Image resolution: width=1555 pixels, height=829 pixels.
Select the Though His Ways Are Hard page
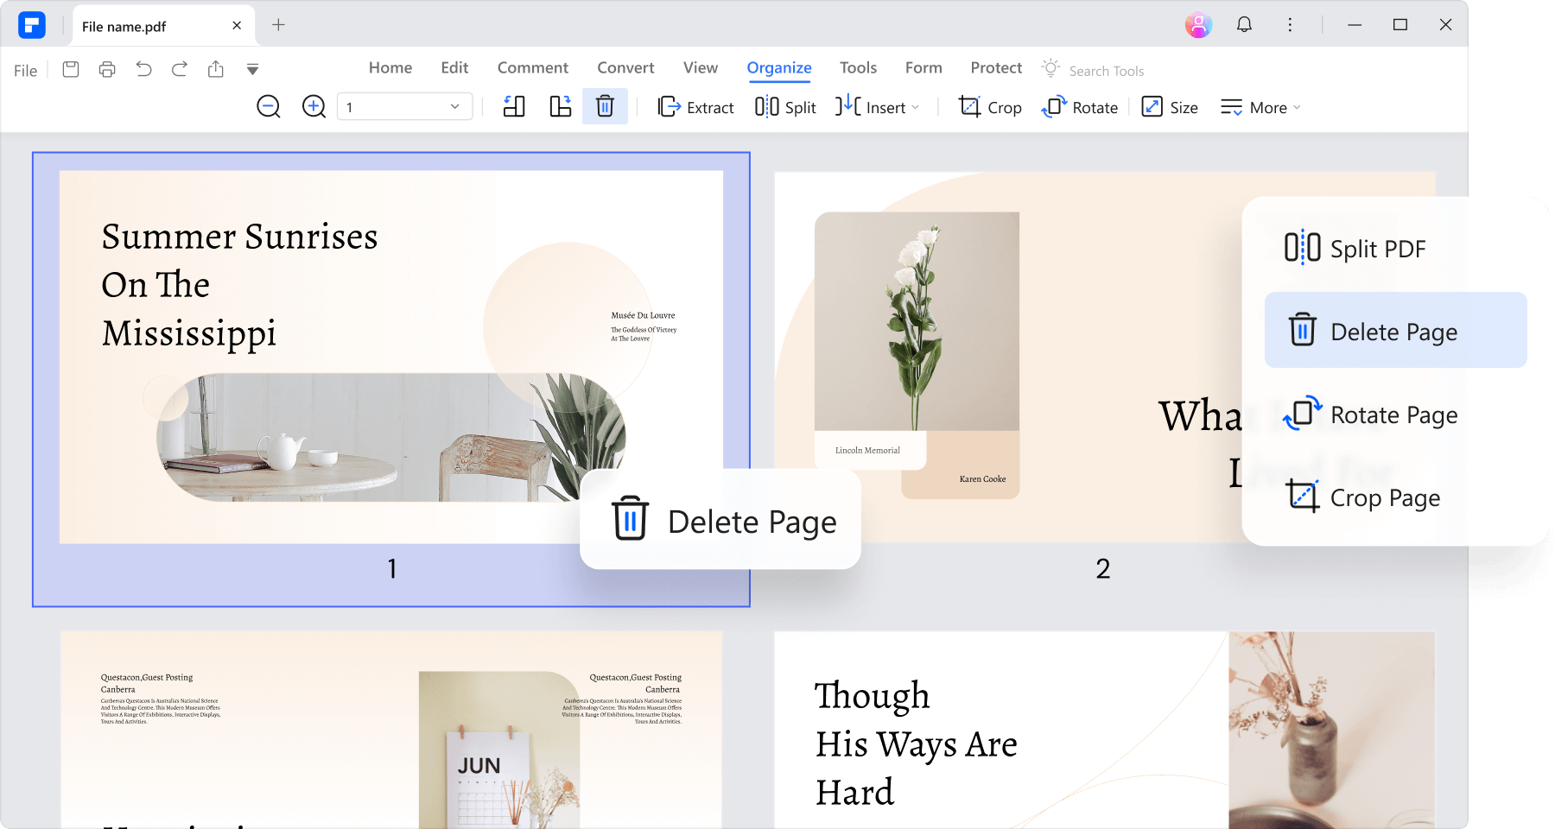coord(1105,730)
